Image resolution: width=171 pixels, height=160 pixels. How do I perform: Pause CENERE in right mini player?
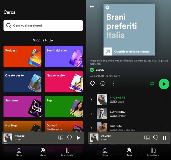165,138
